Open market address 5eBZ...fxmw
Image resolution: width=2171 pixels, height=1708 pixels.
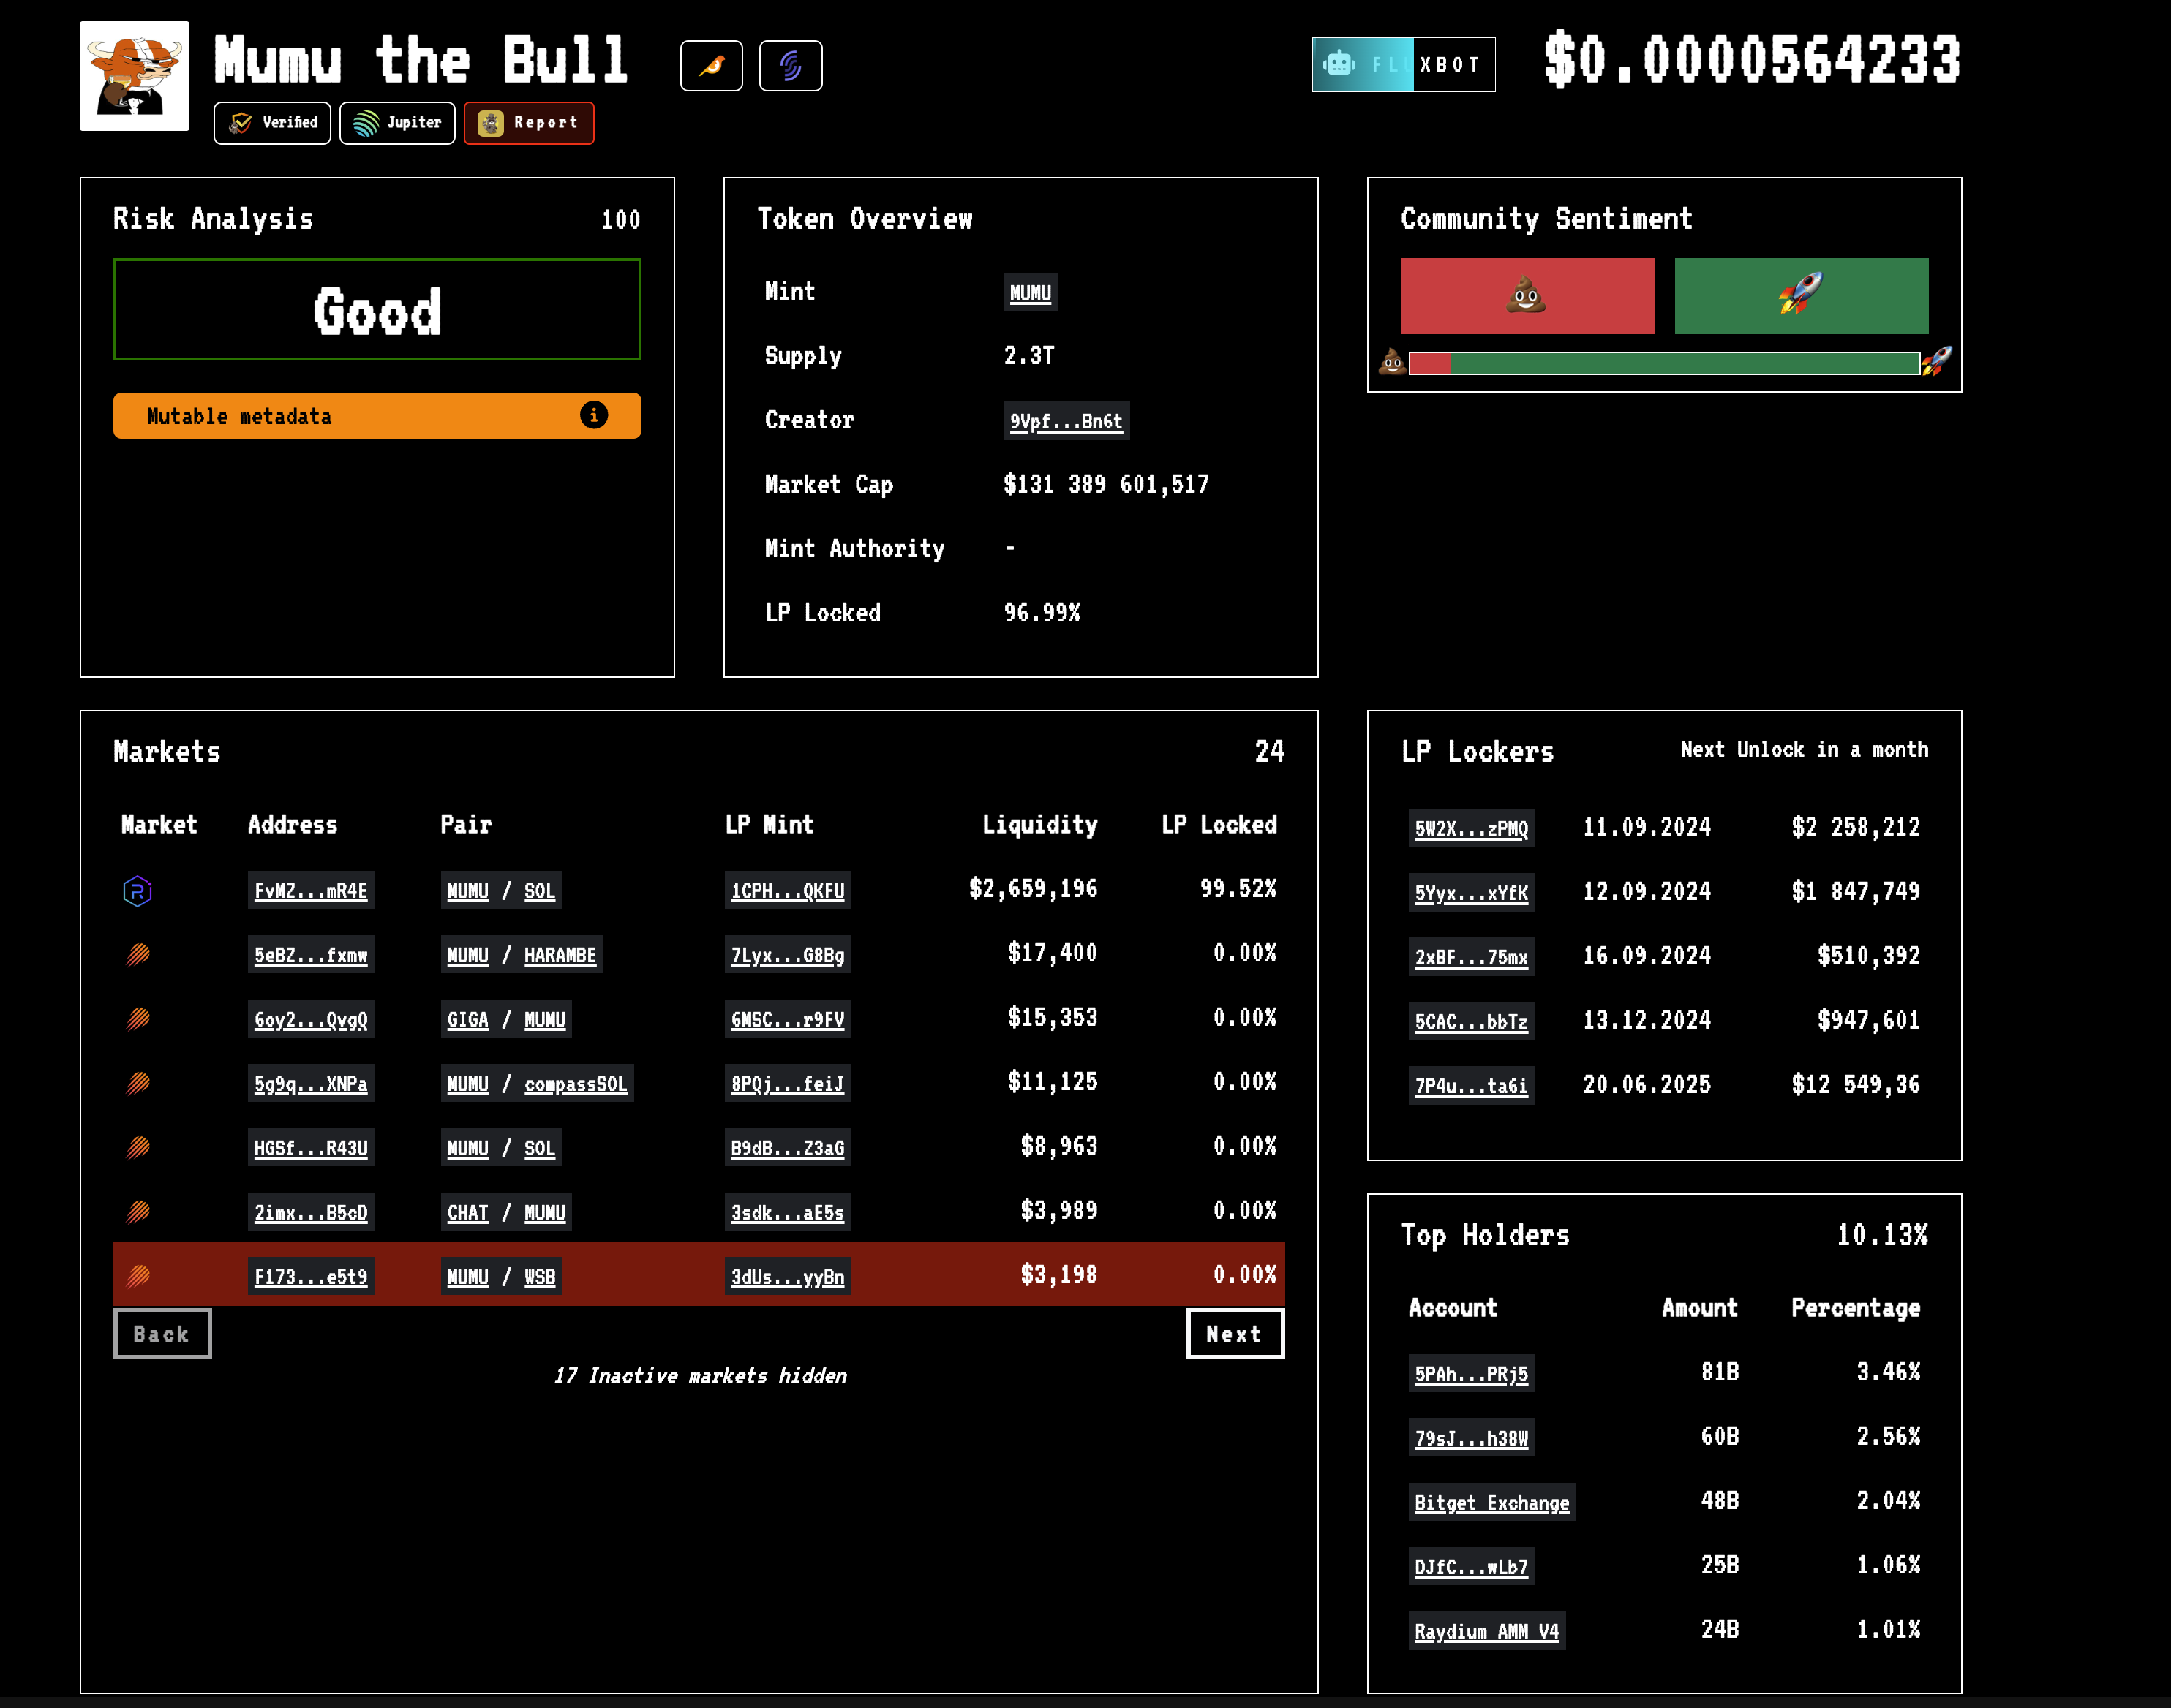click(x=311, y=955)
